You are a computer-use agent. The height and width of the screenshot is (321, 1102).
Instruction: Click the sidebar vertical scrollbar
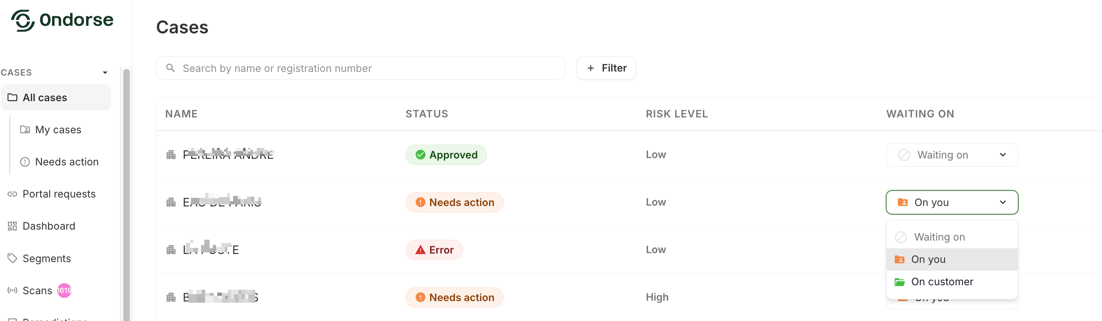[x=126, y=192]
